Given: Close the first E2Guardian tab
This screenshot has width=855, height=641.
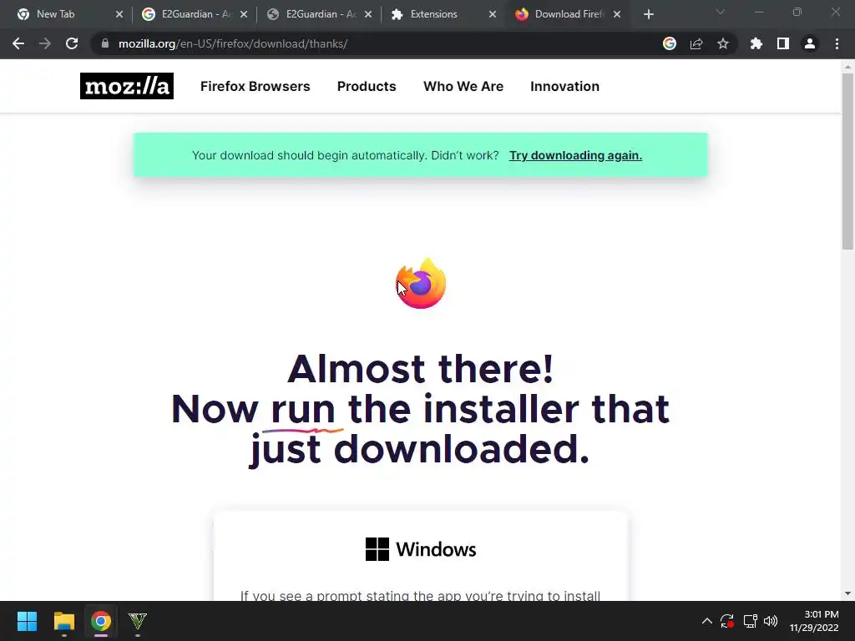Looking at the screenshot, I should click(x=244, y=15).
